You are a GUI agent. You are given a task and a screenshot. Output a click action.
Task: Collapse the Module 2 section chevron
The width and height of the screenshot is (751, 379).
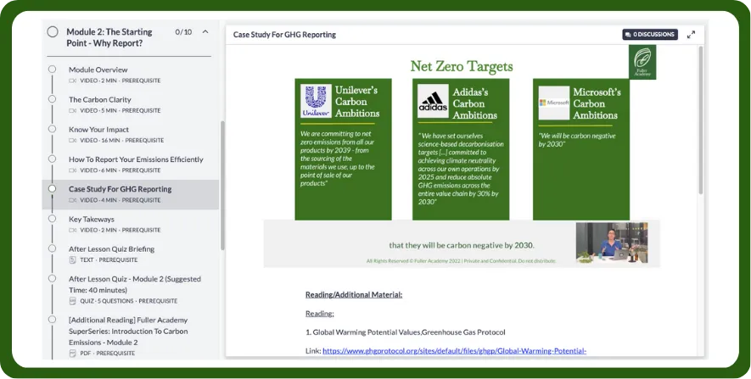coord(205,32)
